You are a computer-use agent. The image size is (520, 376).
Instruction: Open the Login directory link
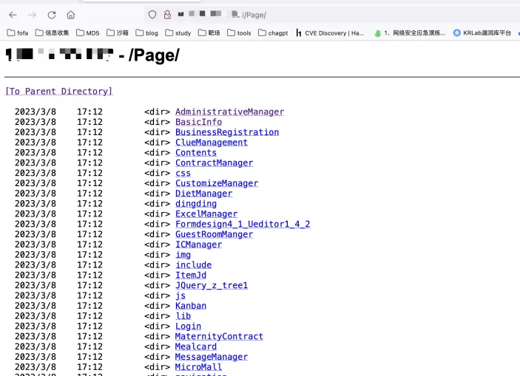coord(188,327)
